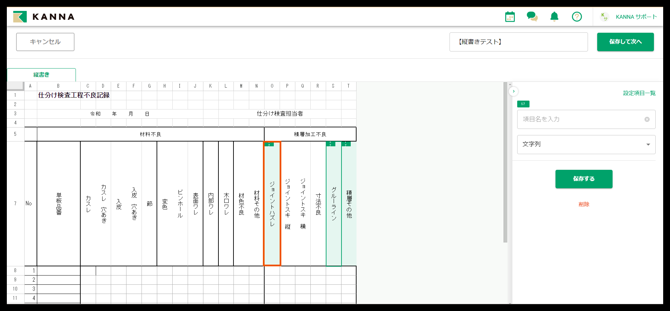The height and width of the screenshot is (311, 670).
Task: Open help using the question mark icon
Action: (x=577, y=16)
